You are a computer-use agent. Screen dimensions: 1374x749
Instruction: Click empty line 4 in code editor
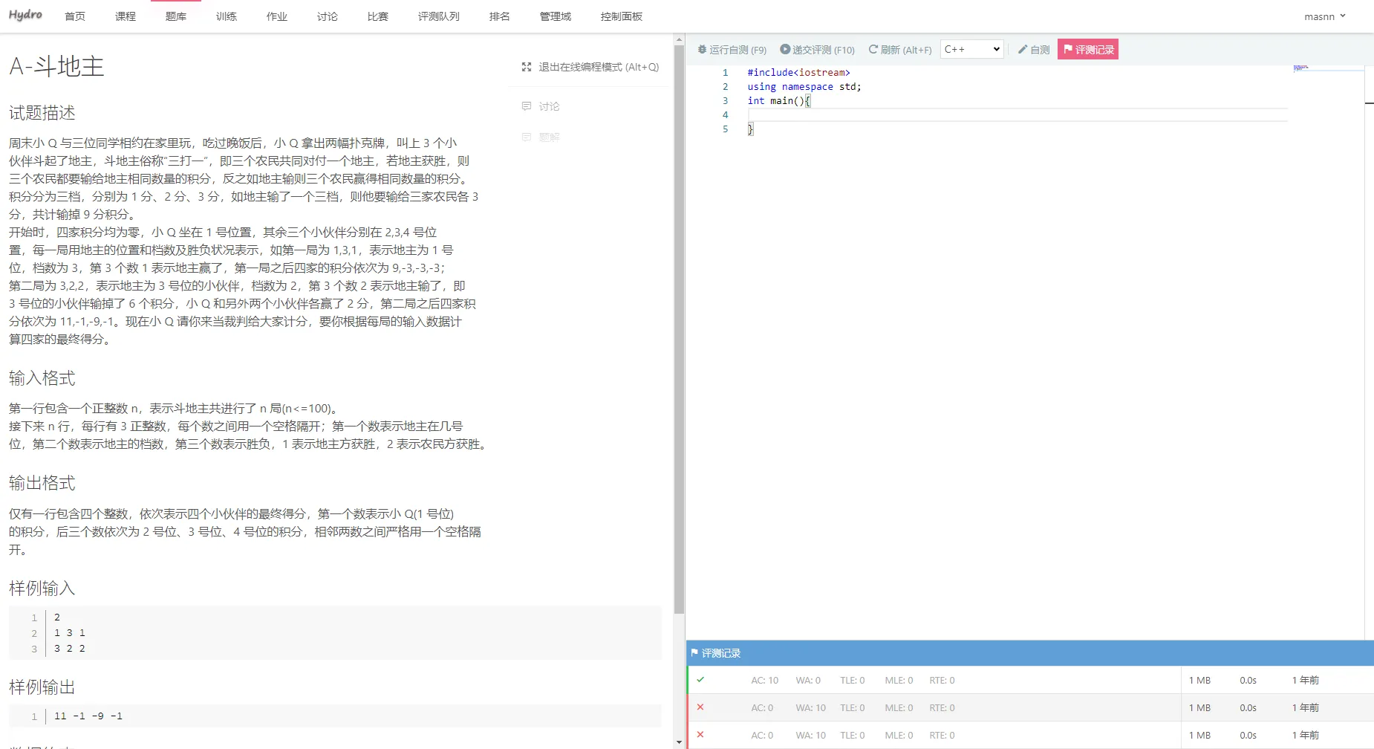coord(966,115)
